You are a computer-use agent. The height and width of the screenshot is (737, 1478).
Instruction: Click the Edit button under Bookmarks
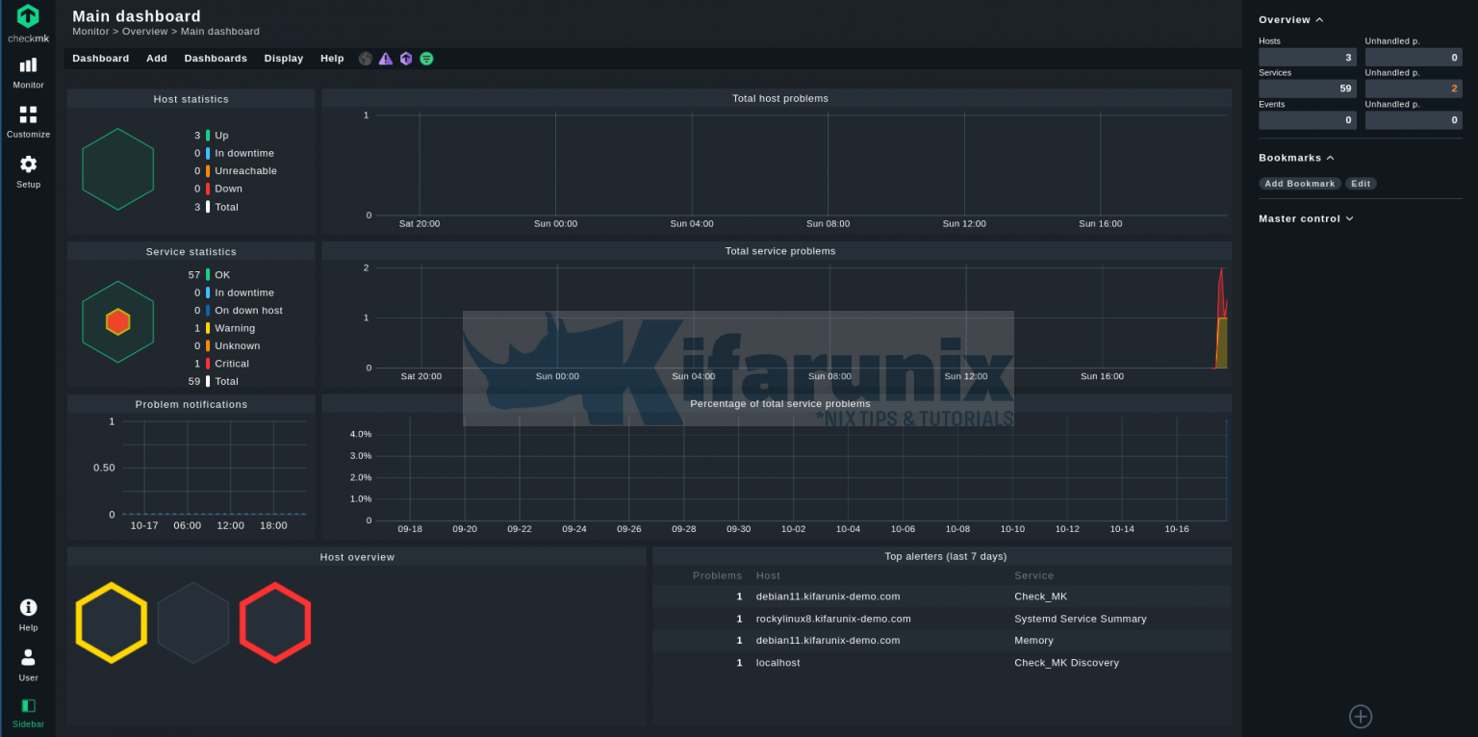1361,183
